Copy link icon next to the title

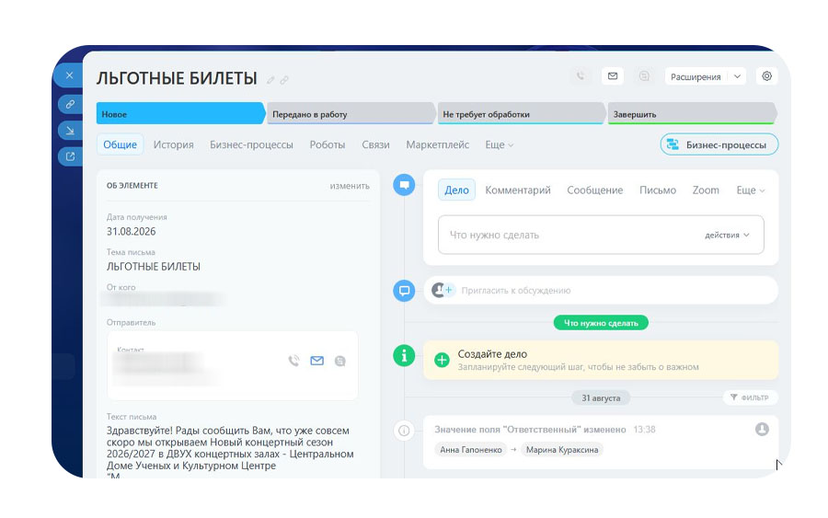(284, 80)
